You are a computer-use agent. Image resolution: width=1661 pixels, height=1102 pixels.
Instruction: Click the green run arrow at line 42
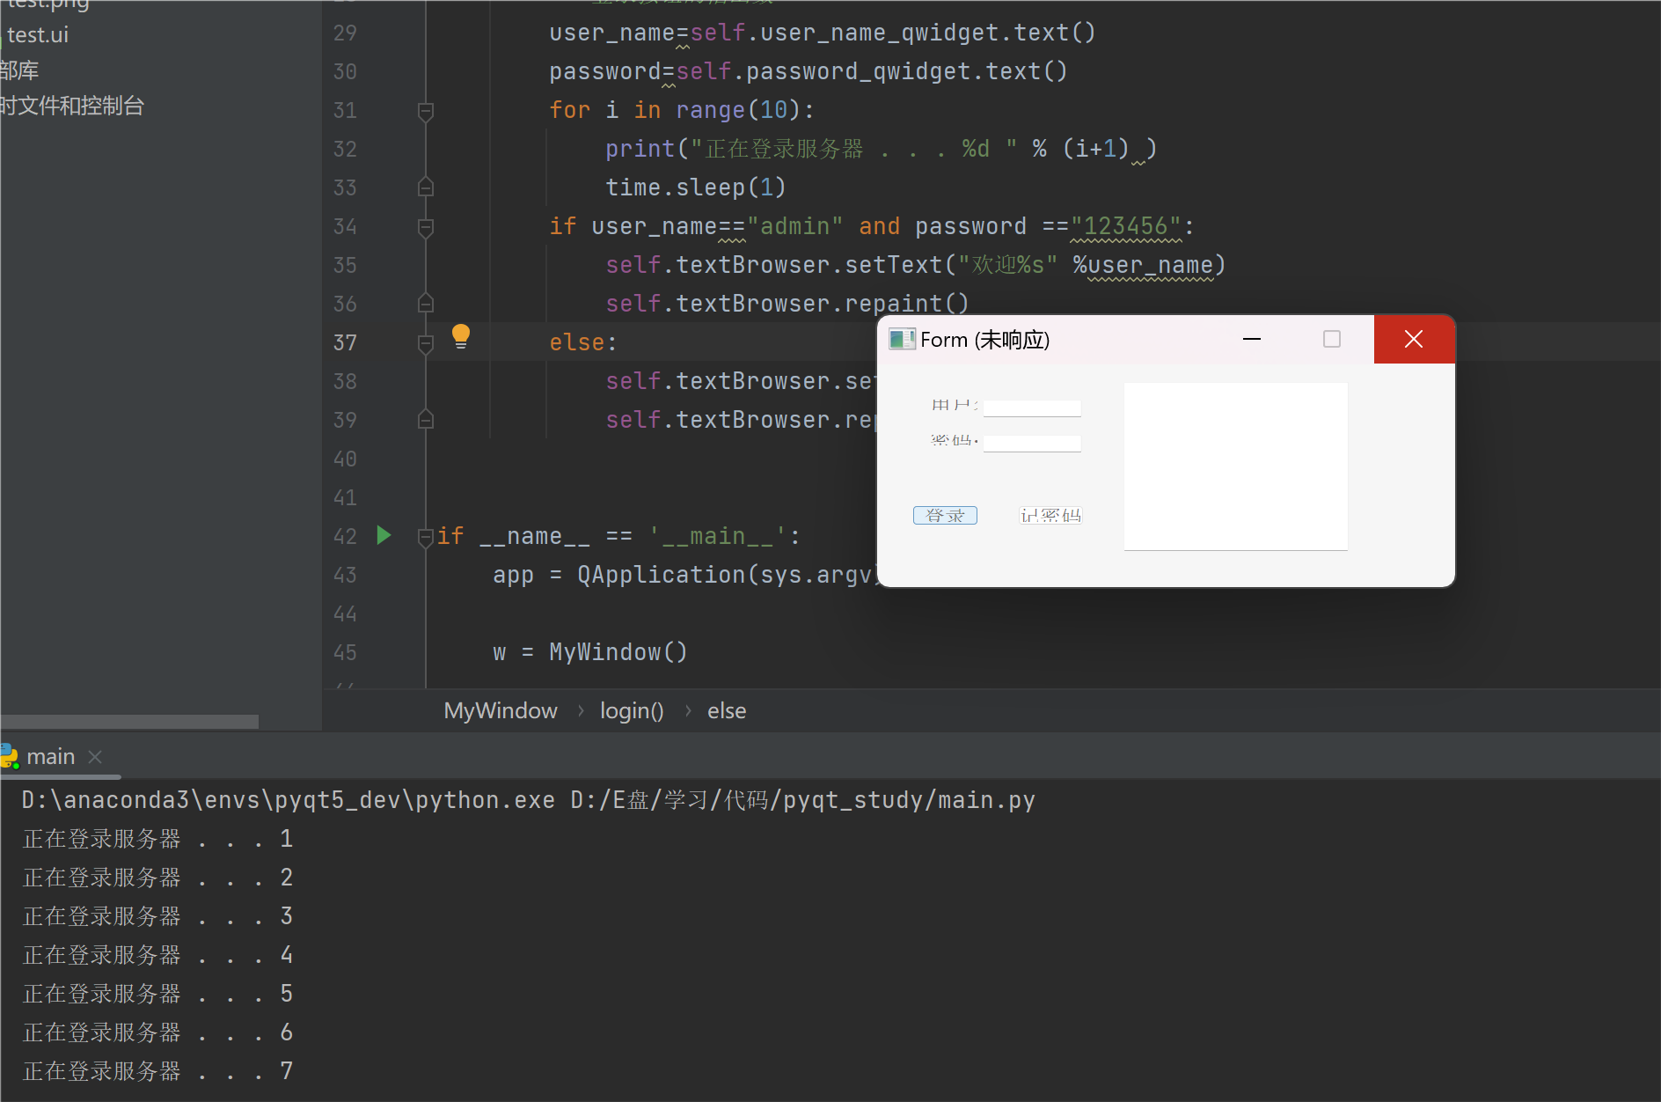point(384,535)
